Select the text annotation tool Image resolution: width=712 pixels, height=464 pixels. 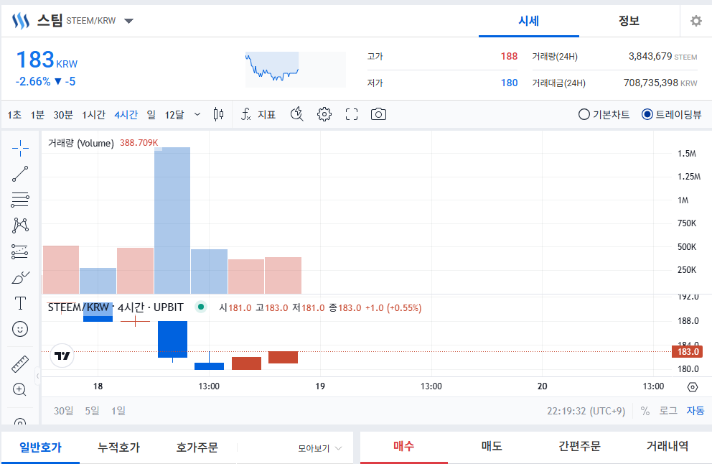coord(20,303)
